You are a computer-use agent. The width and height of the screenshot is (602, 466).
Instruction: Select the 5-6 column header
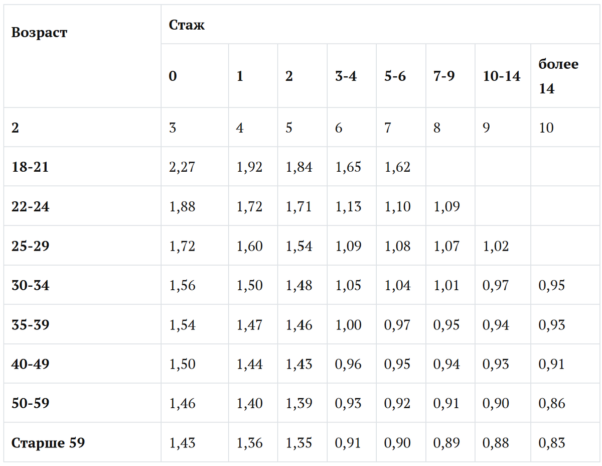[x=401, y=76]
